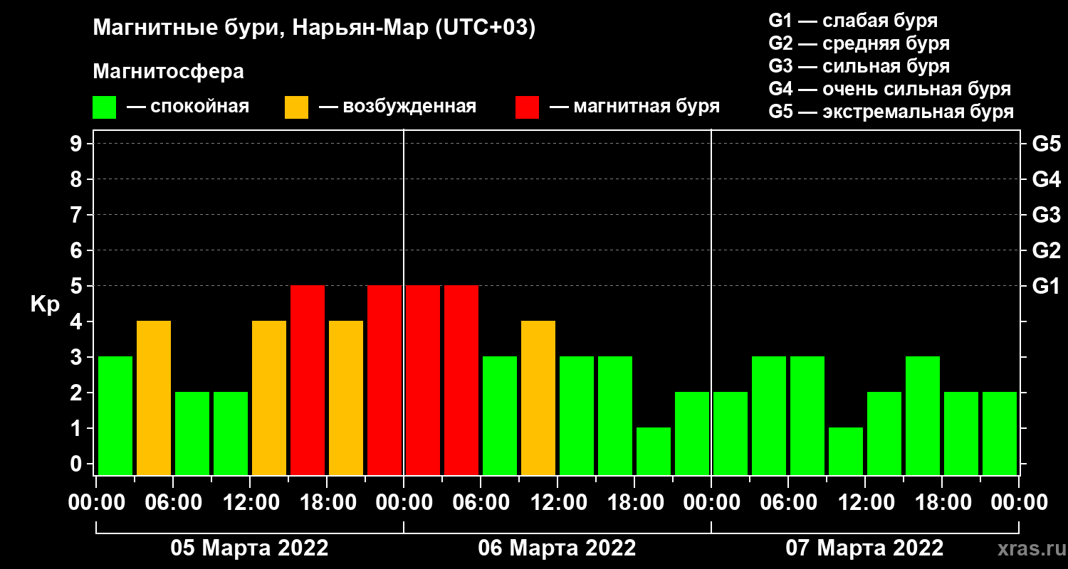Click the chart title 'Магнитные бури, Нарьян-Мар (UTC+03)'
Viewport: 1068px width, 569px height.
point(314,29)
